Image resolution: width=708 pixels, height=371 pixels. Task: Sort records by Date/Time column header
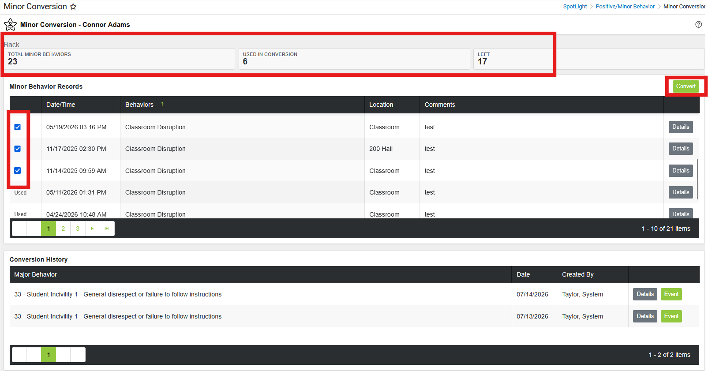pos(61,105)
